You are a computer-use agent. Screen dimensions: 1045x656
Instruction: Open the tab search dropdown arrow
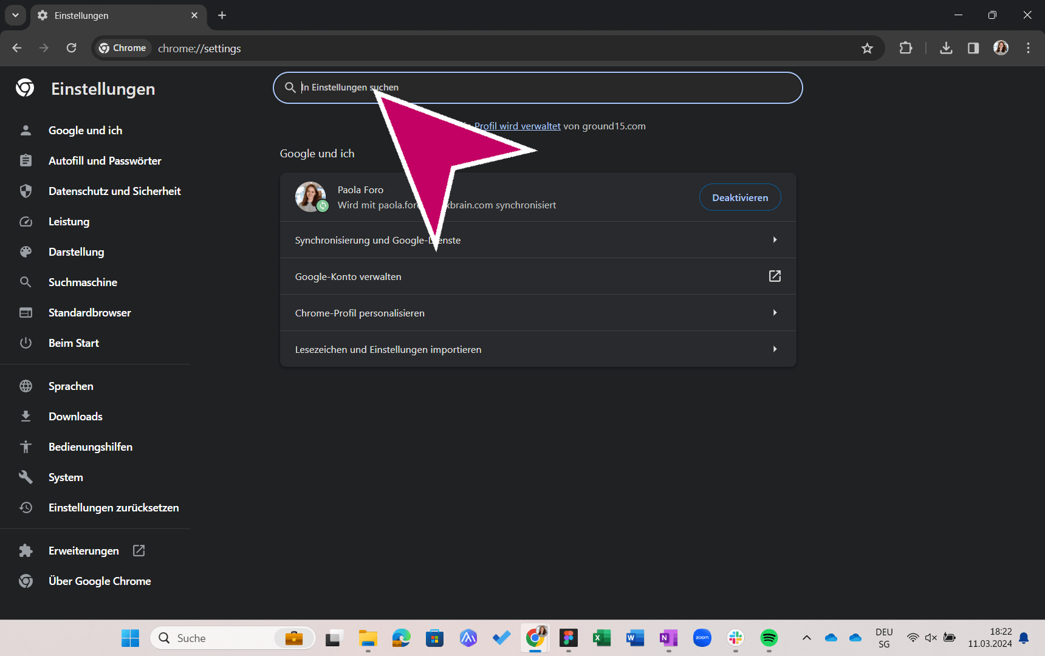[15, 15]
